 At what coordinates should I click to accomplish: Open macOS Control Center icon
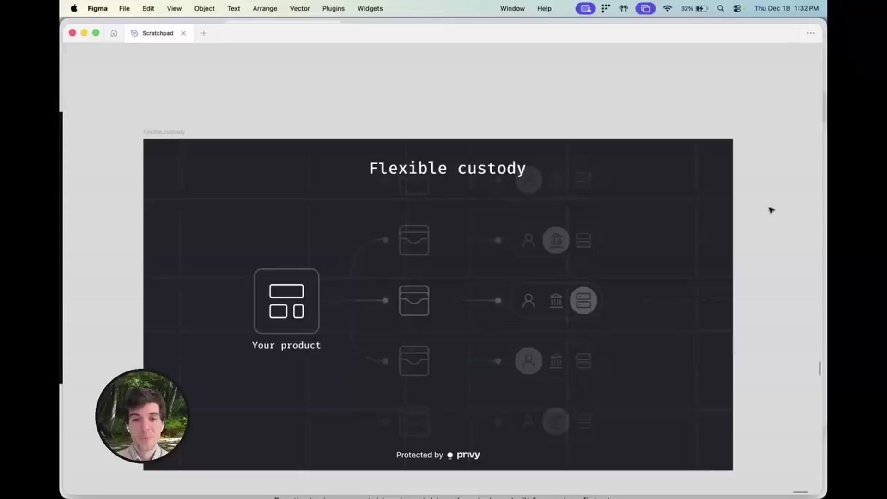[x=737, y=8]
